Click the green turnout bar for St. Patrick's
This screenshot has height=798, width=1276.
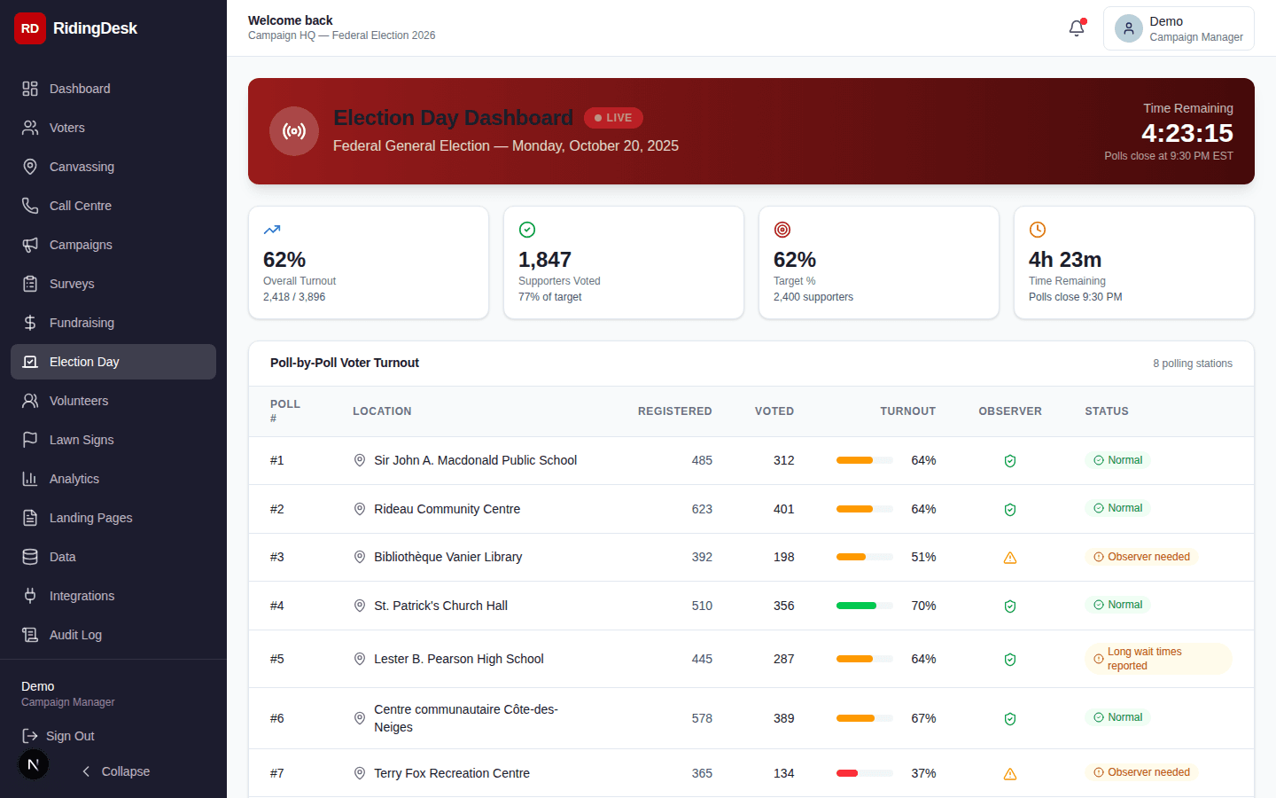tap(856, 606)
